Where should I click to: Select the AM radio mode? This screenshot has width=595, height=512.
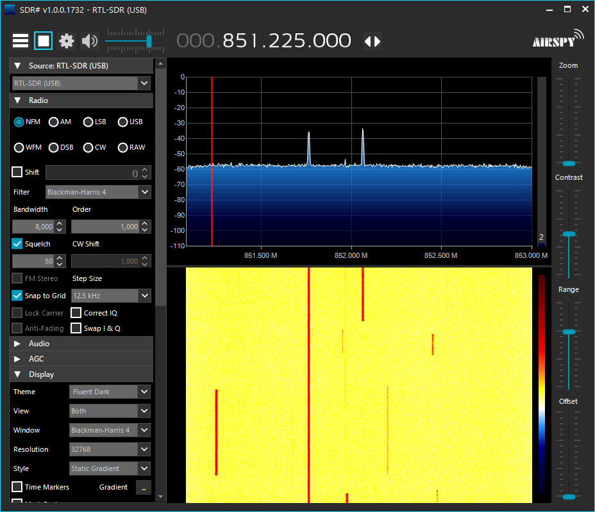(x=54, y=122)
